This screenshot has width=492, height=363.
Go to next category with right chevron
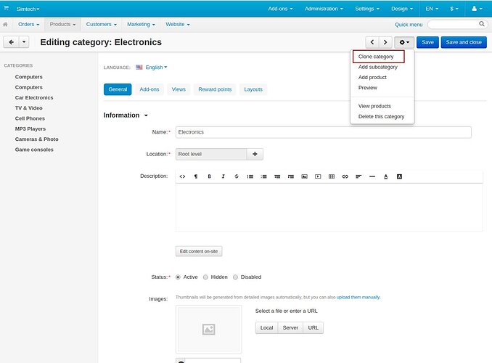385,42
